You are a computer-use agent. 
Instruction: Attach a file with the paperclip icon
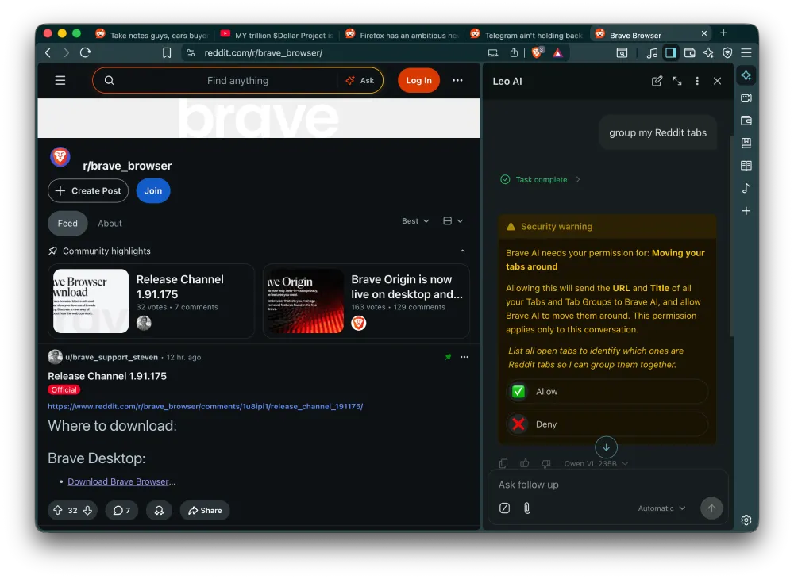(527, 508)
